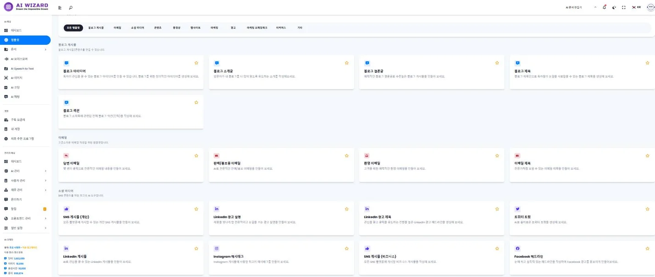Viewport: 655px width, 277px height.
Task: Favorite the 블로그 결론글 template star
Action: tap(497, 63)
